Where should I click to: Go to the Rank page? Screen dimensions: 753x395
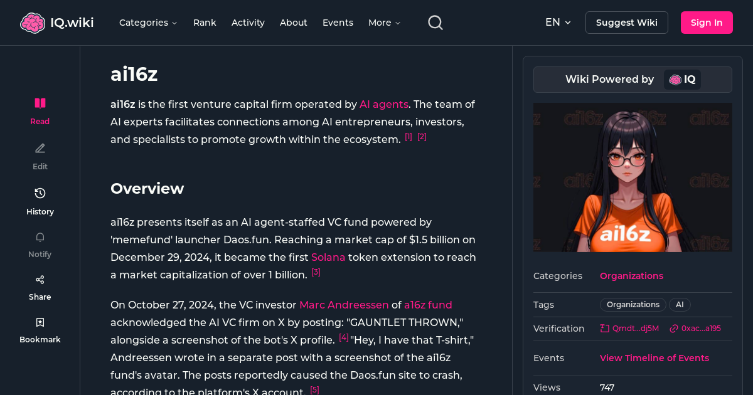[x=205, y=23]
